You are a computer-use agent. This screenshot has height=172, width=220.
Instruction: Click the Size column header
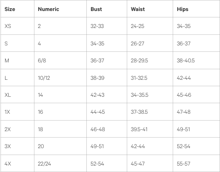pos(10,9)
